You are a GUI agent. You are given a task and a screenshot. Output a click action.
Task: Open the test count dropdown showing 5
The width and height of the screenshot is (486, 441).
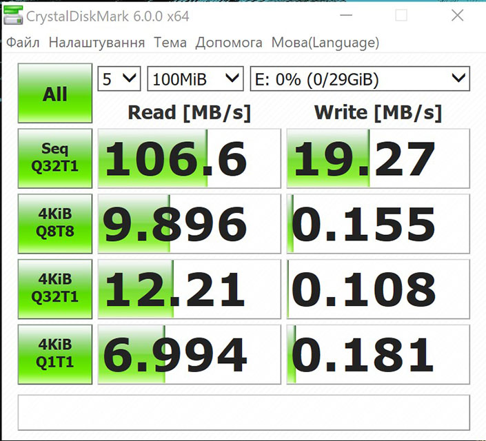point(119,79)
